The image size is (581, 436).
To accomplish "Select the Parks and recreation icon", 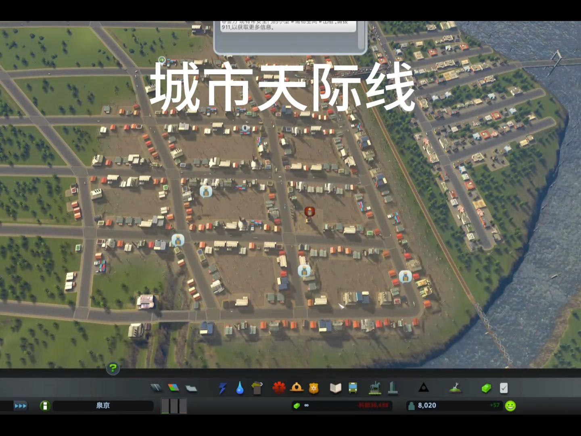I will coord(375,388).
